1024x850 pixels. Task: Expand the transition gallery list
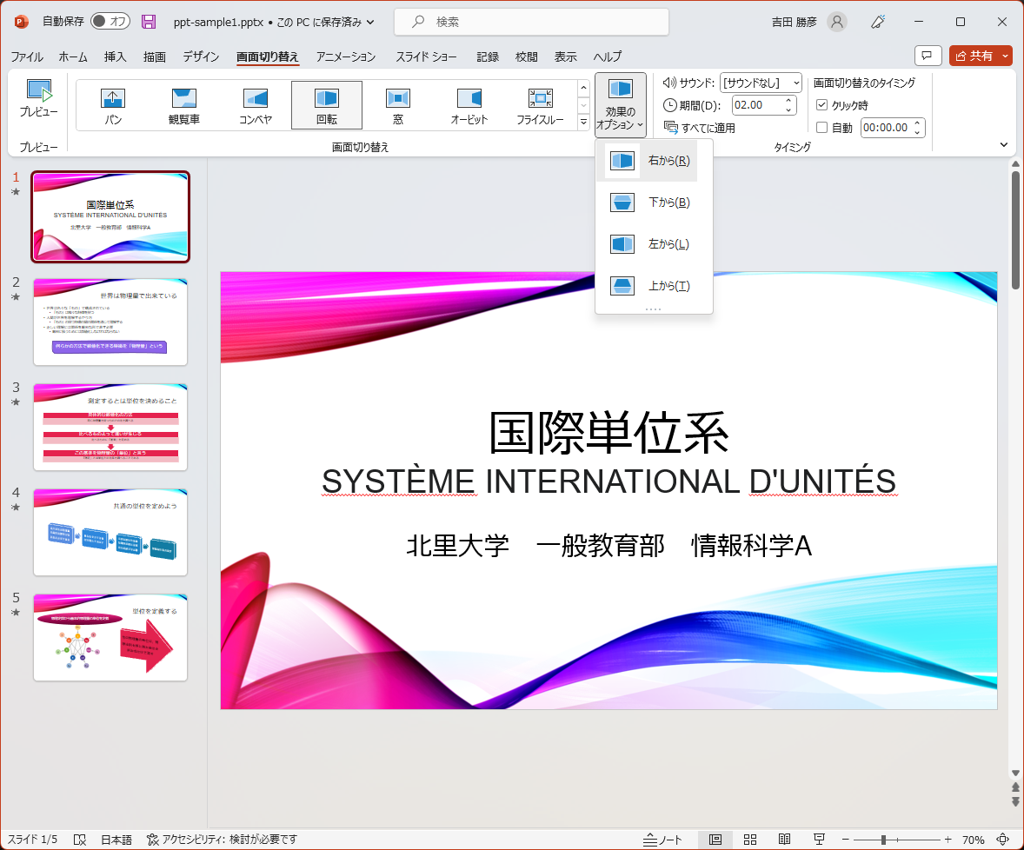tap(583, 122)
